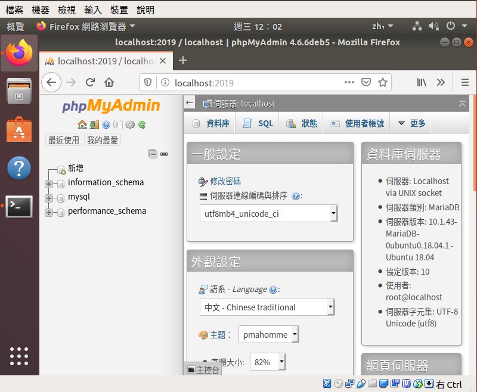Click the VirtualBox network status icon
This screenshot has height=392, width=477.
coord(350,384)
